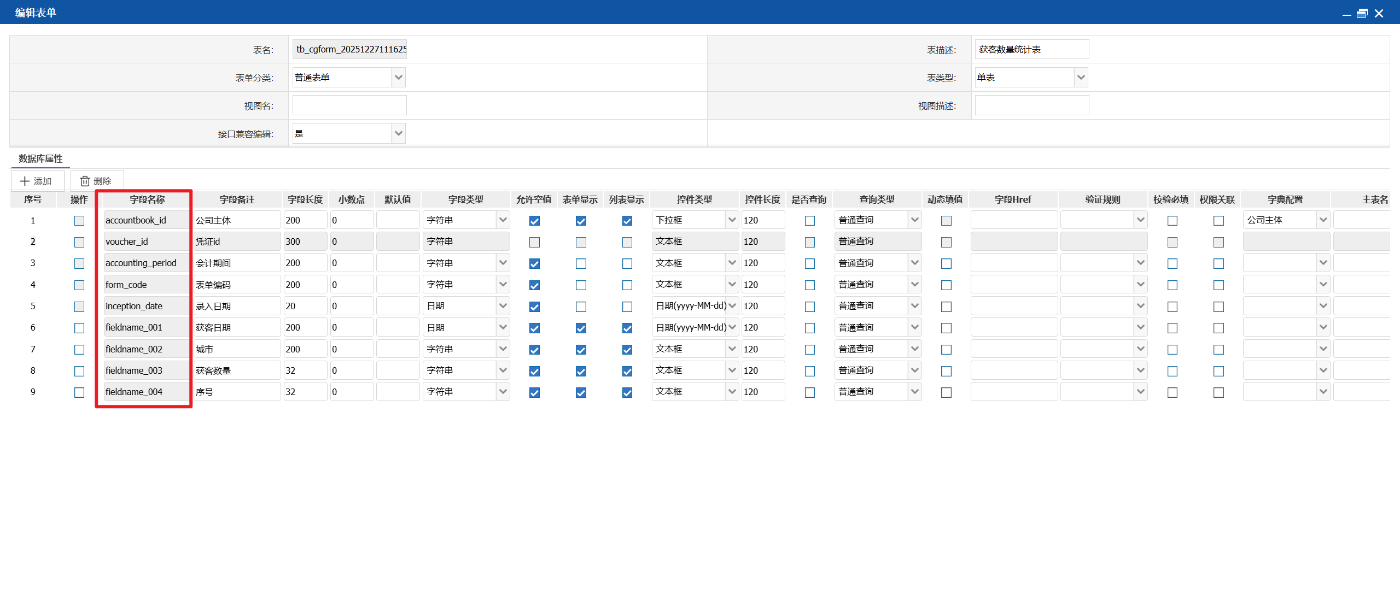Restore down the edit form window
Viewport: 1400px width, 589px height.
[1362, 14]
